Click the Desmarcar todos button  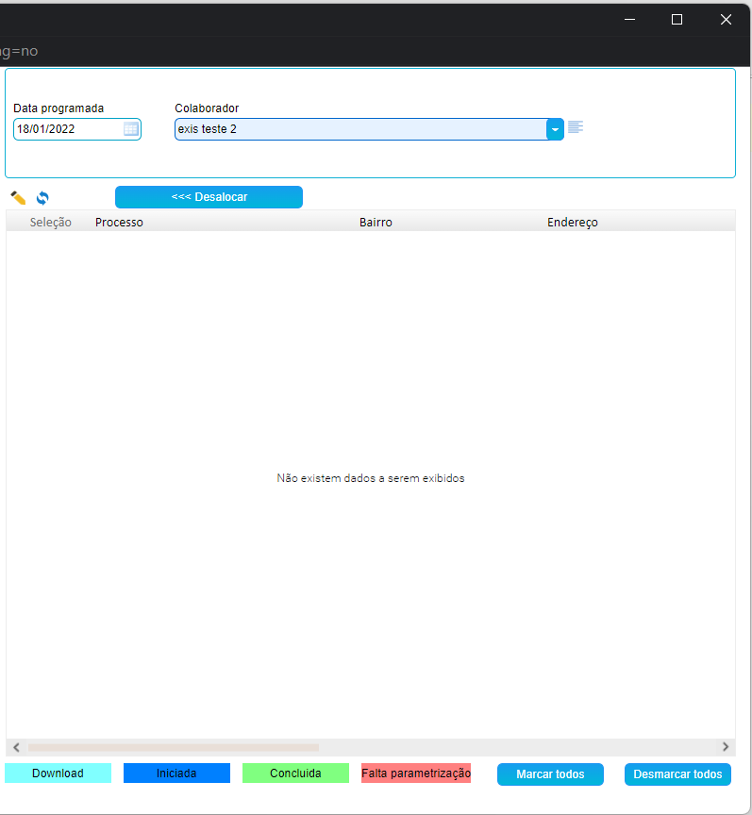click(677, 774)
